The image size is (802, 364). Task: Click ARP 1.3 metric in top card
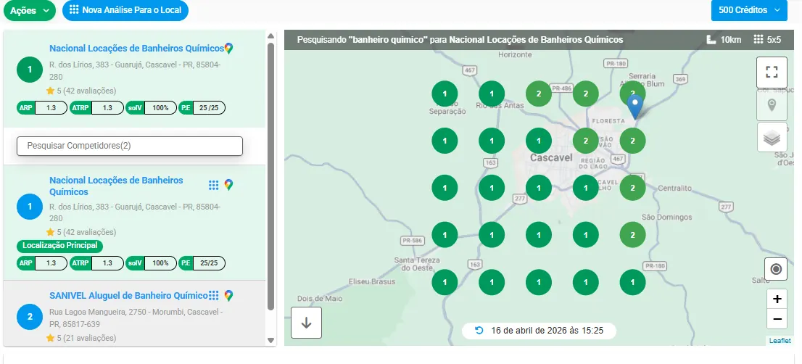42,108
